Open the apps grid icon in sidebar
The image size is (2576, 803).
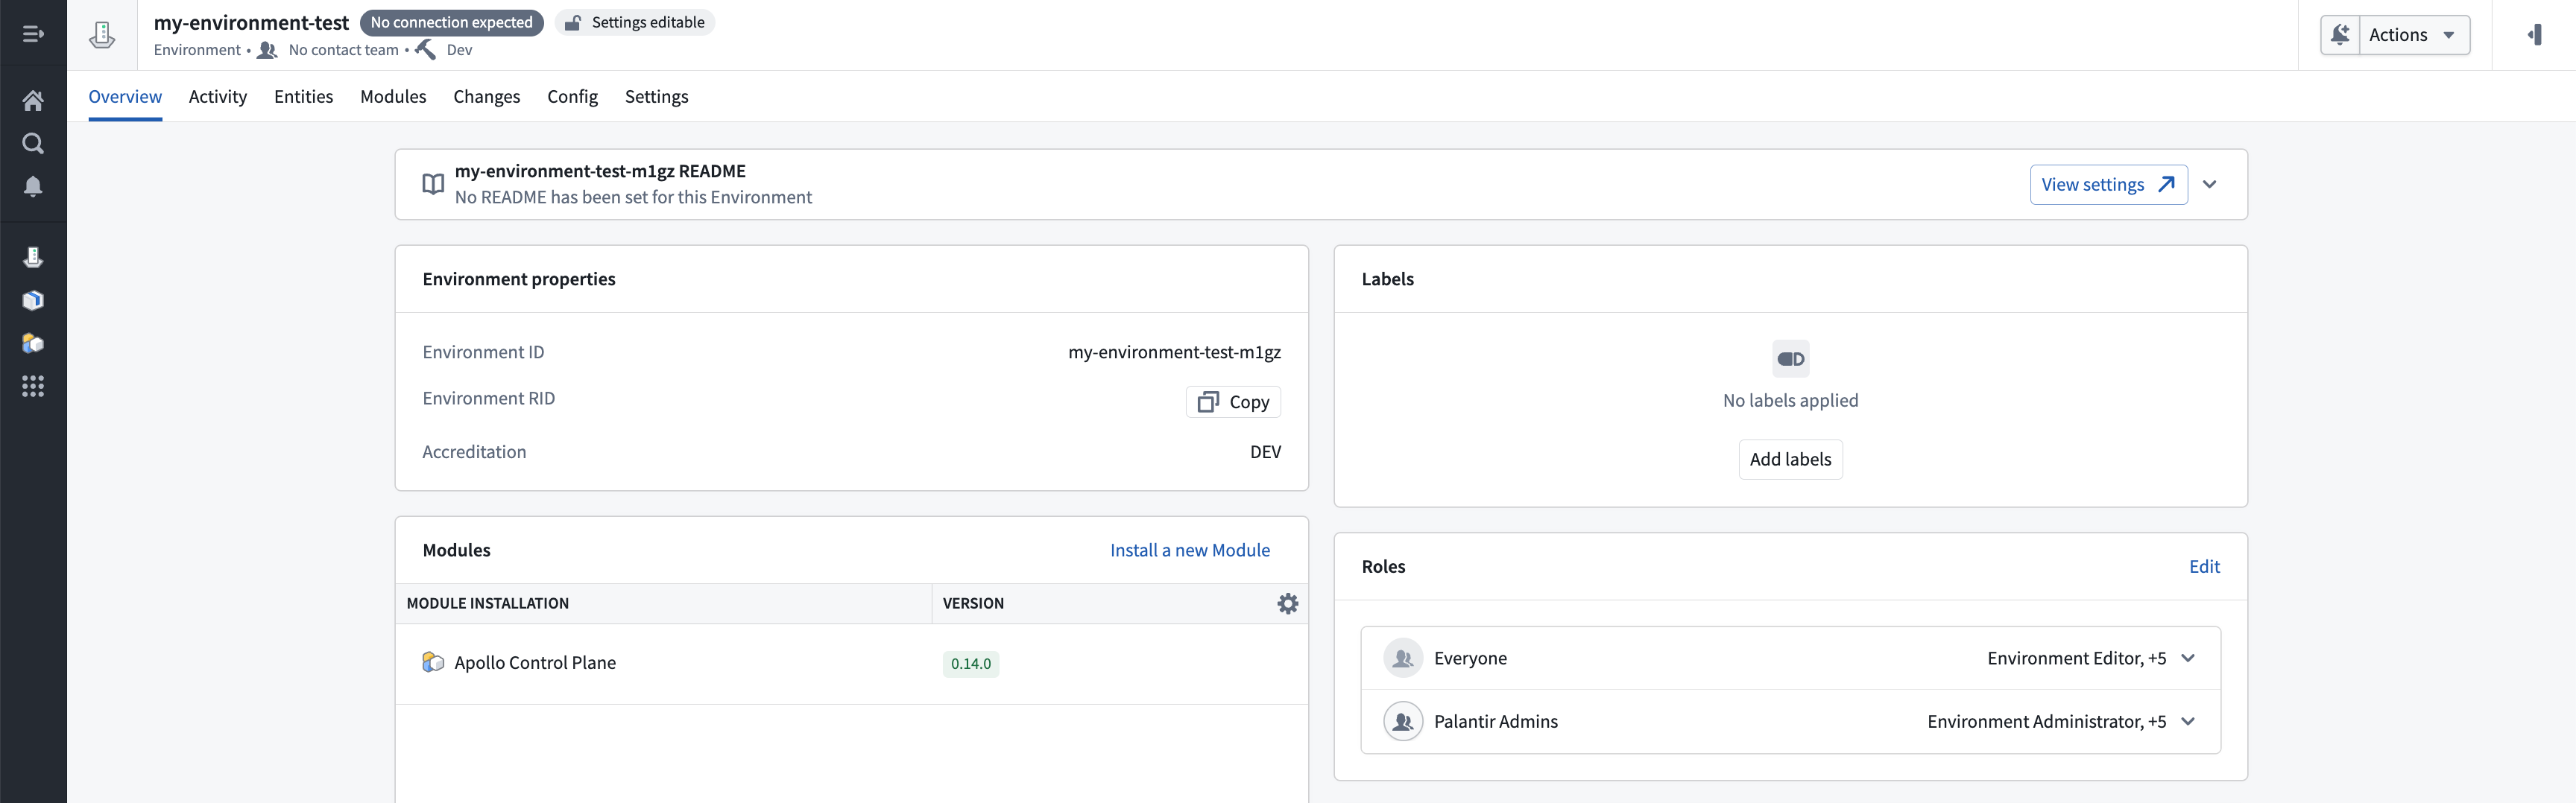[33, 387]
